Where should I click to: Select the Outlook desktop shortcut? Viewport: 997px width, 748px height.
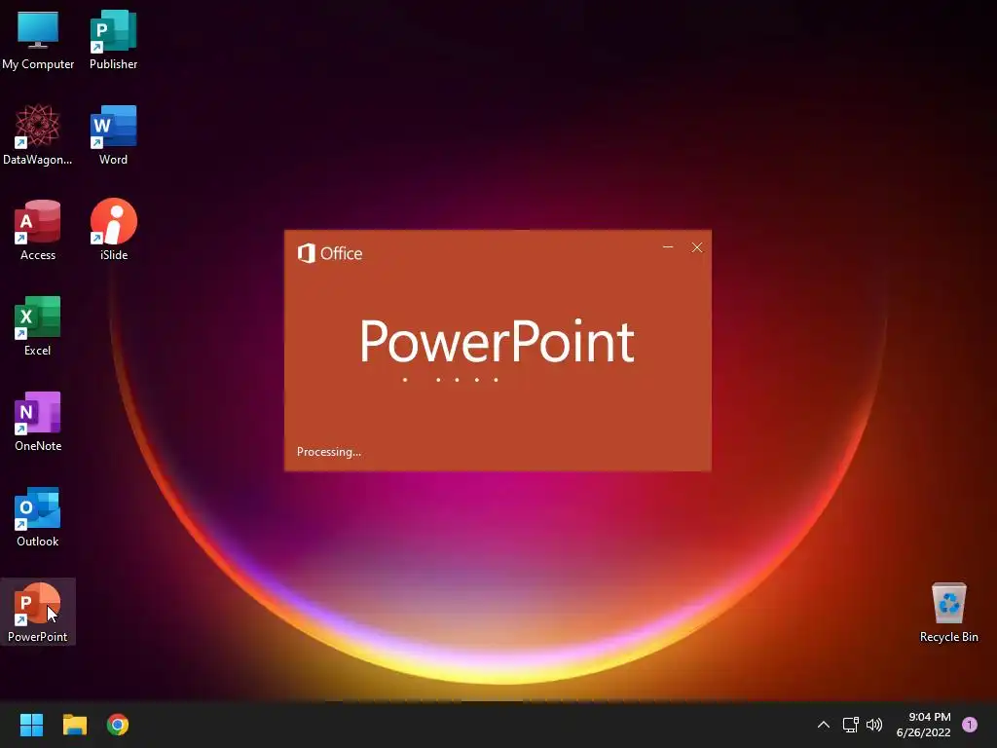[x=38, y=516]
